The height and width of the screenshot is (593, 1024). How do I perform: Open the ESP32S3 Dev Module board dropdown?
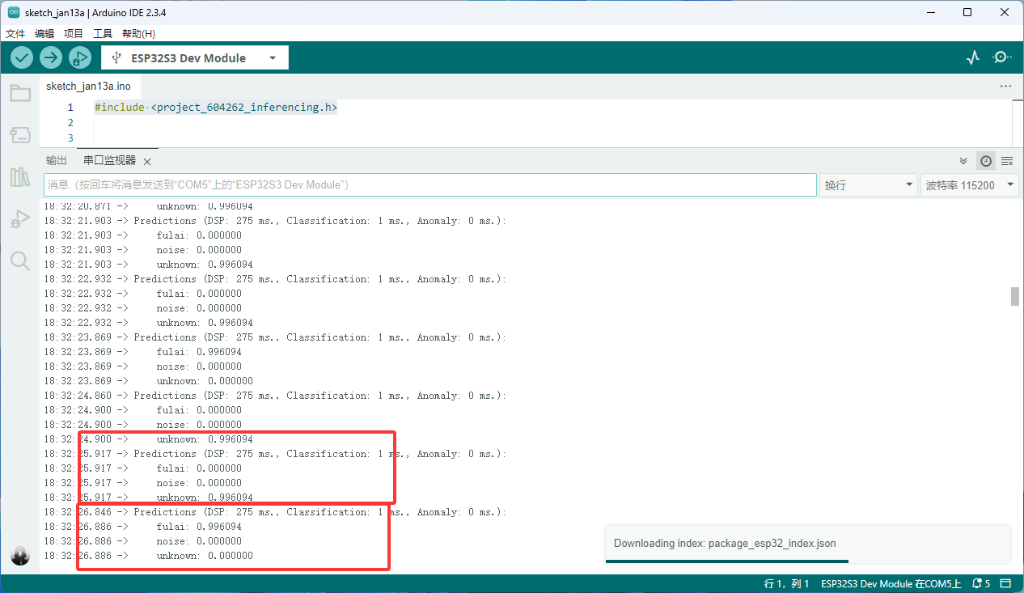pos(195,58)
